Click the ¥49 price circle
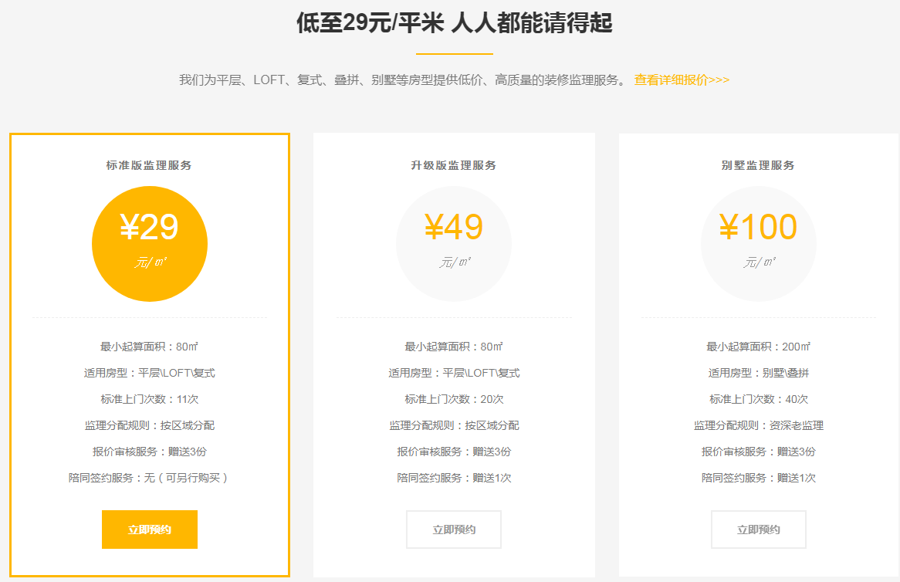 pos(454,243)
